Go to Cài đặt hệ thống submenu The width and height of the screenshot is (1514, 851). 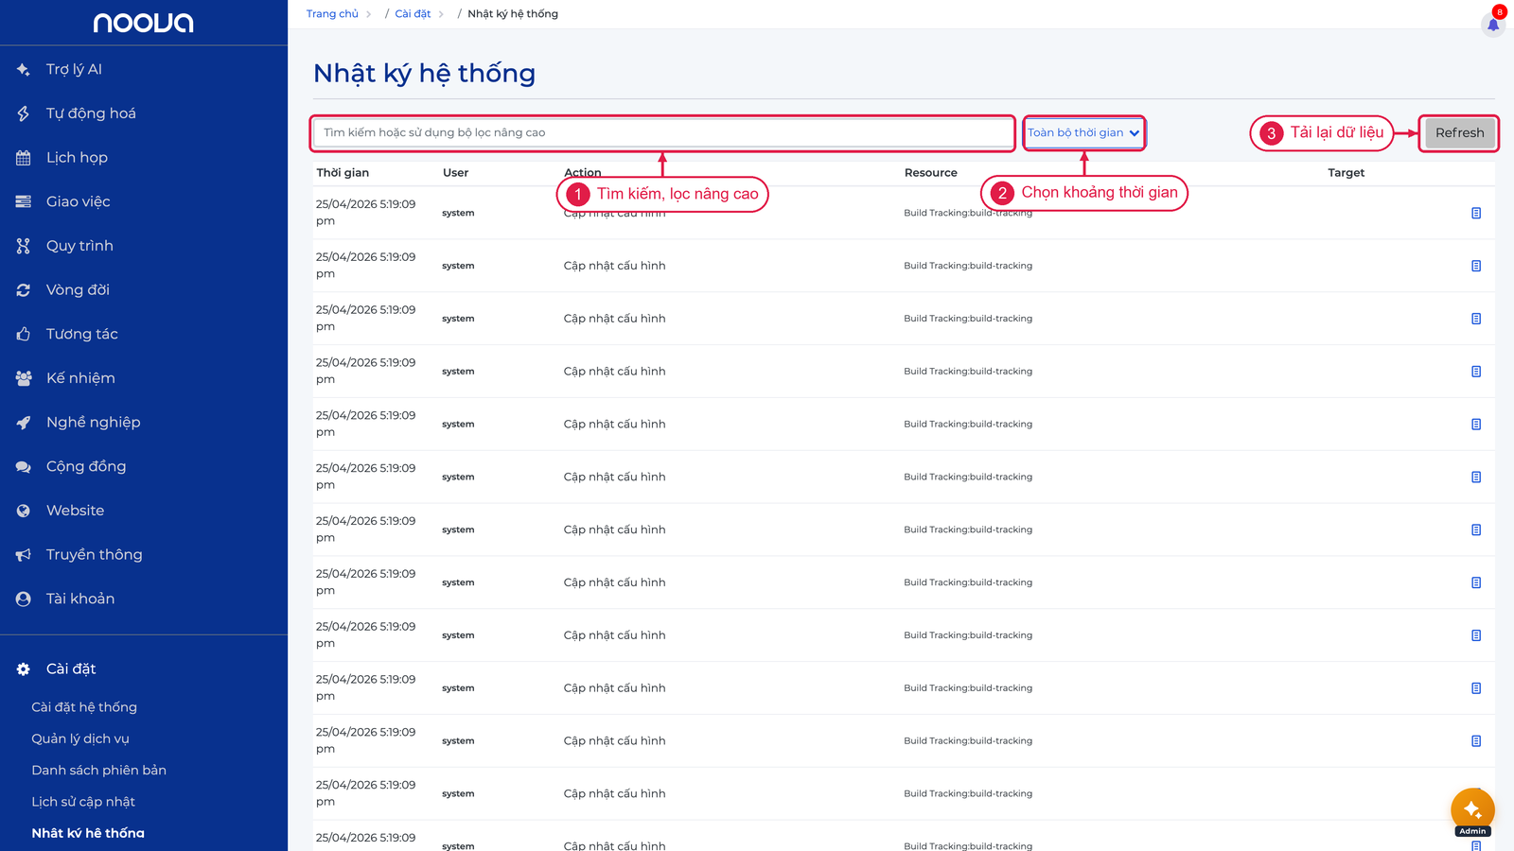pos(84,707)
